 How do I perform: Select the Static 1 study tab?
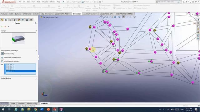(x=45, y=104)
